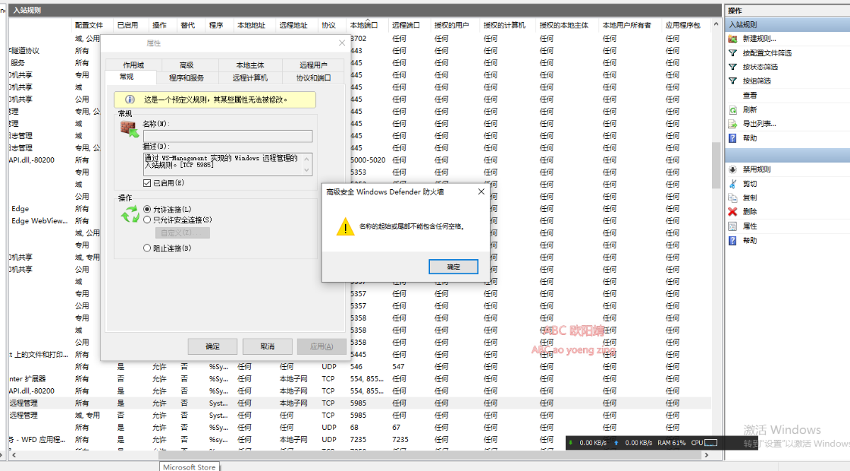Switch to the 远程用户 tab

pos(314,64)
